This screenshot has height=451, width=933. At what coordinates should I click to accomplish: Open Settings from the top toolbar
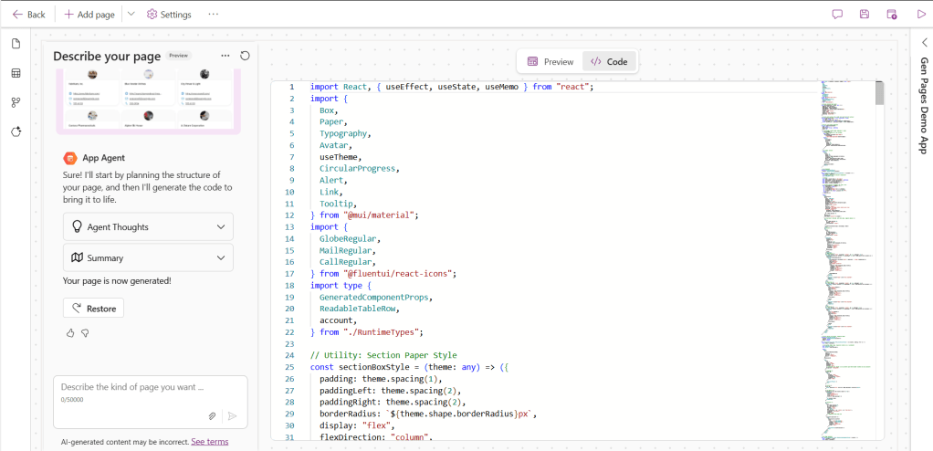pos(169,15)
